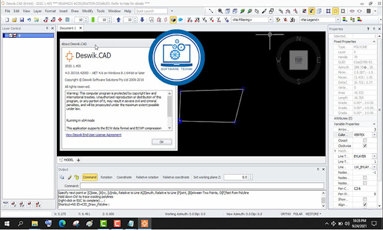The image size is (383, 230).
Task: Open the Layer menu
Action: tap(37, 11)
